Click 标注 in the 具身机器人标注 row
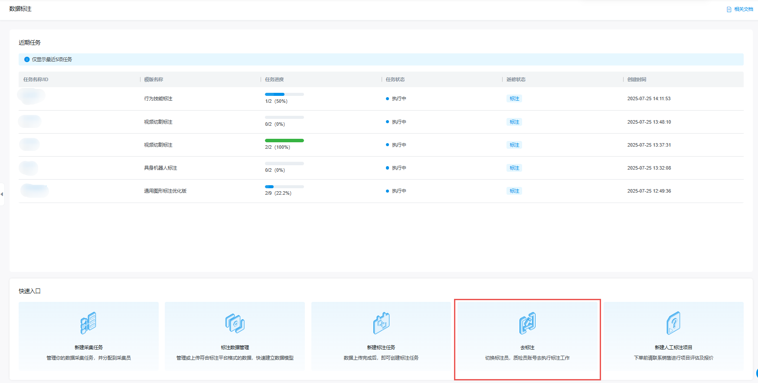The height and width of the screenshot is (383, 758). (514, 168)
